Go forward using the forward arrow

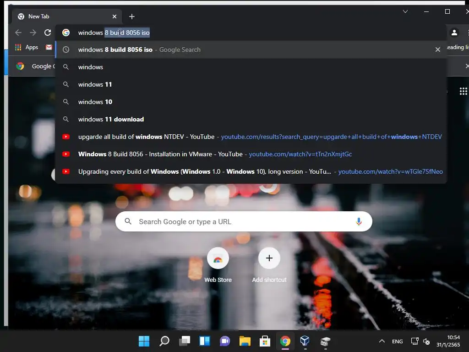click(33, 33)
